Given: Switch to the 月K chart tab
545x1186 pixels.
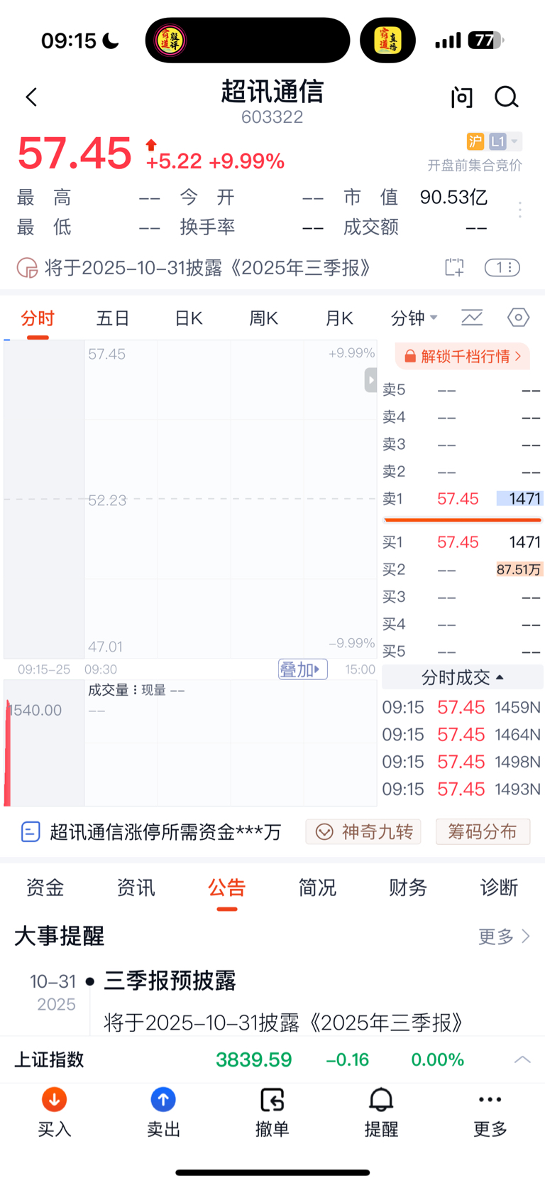Looking at the screenshot, I should (x=339, y=318).
